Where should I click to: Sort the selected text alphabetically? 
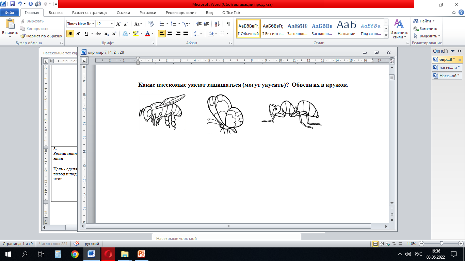point(217,24)
